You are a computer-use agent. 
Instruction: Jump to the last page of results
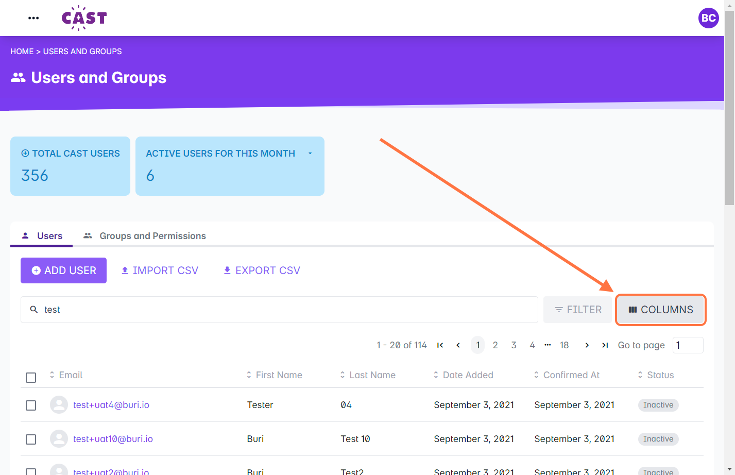pos(605,345)
